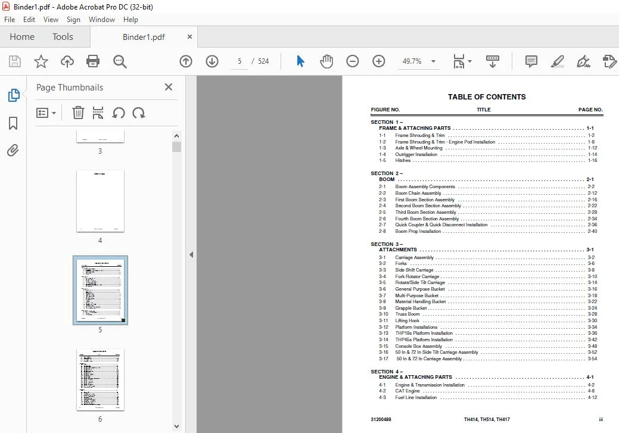
Task: Toggle the Bookmarks panel
Action: [x=13, y=123]
